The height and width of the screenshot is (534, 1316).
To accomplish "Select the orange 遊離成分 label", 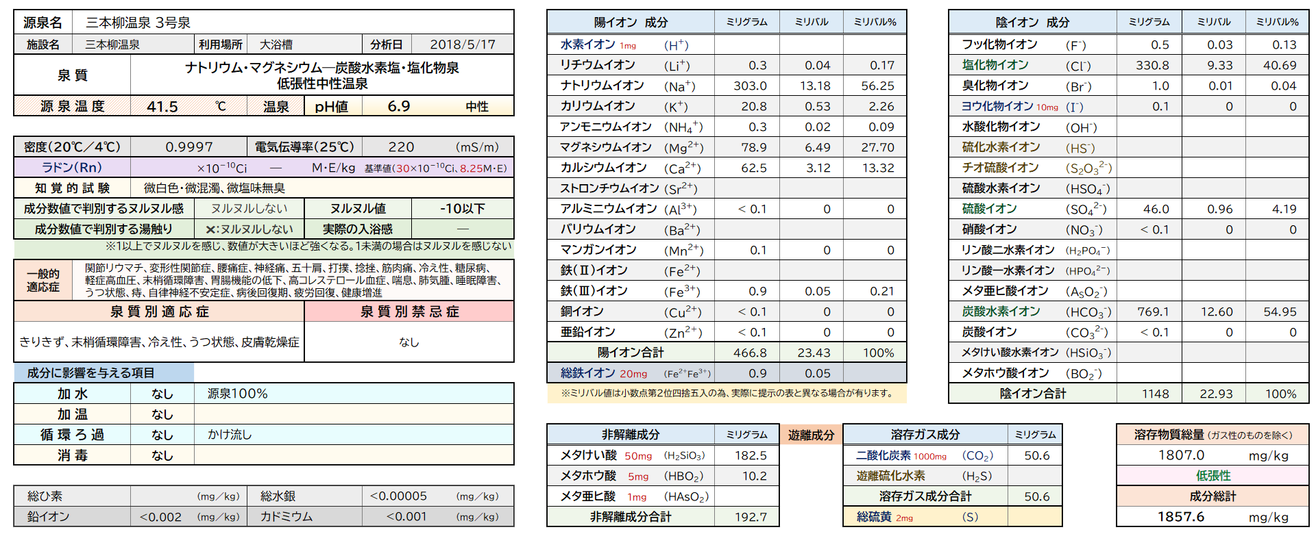I will pyautogui.click(x=811, y=435).
